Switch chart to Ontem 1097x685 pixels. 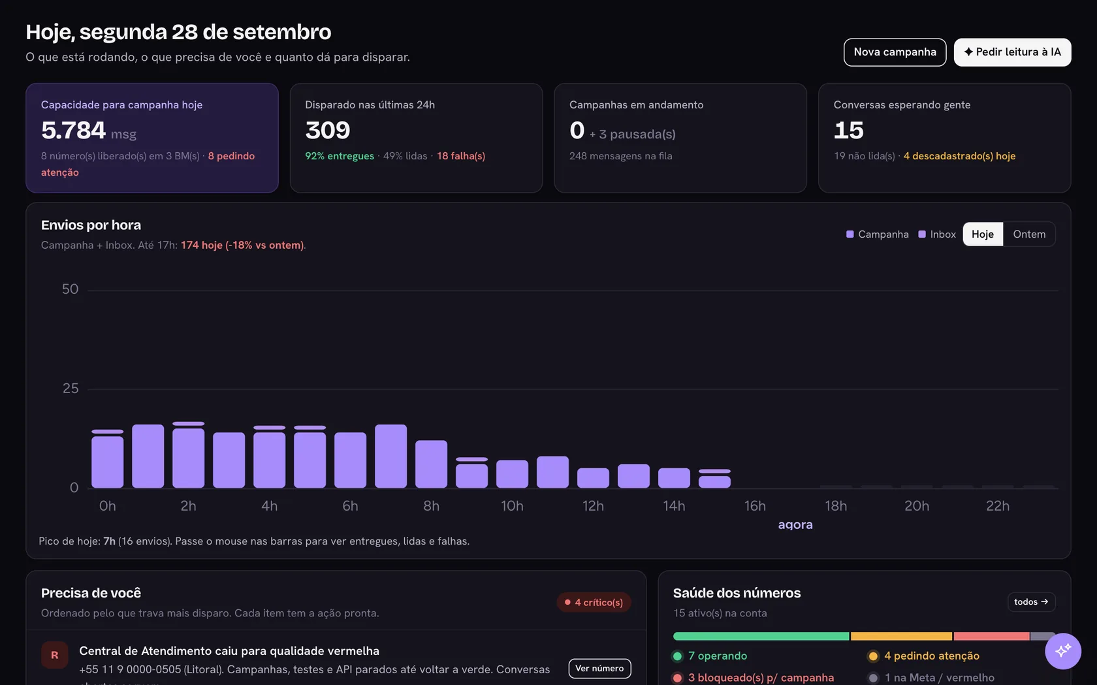click(1029, 234)
